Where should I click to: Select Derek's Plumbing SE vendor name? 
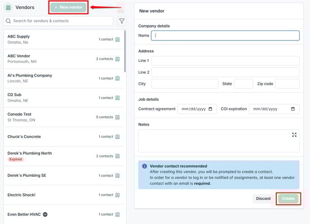point(26,176)
